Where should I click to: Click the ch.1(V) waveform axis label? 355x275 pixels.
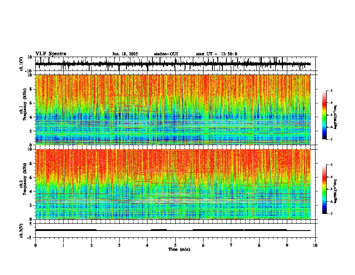[x=22, y=64]
